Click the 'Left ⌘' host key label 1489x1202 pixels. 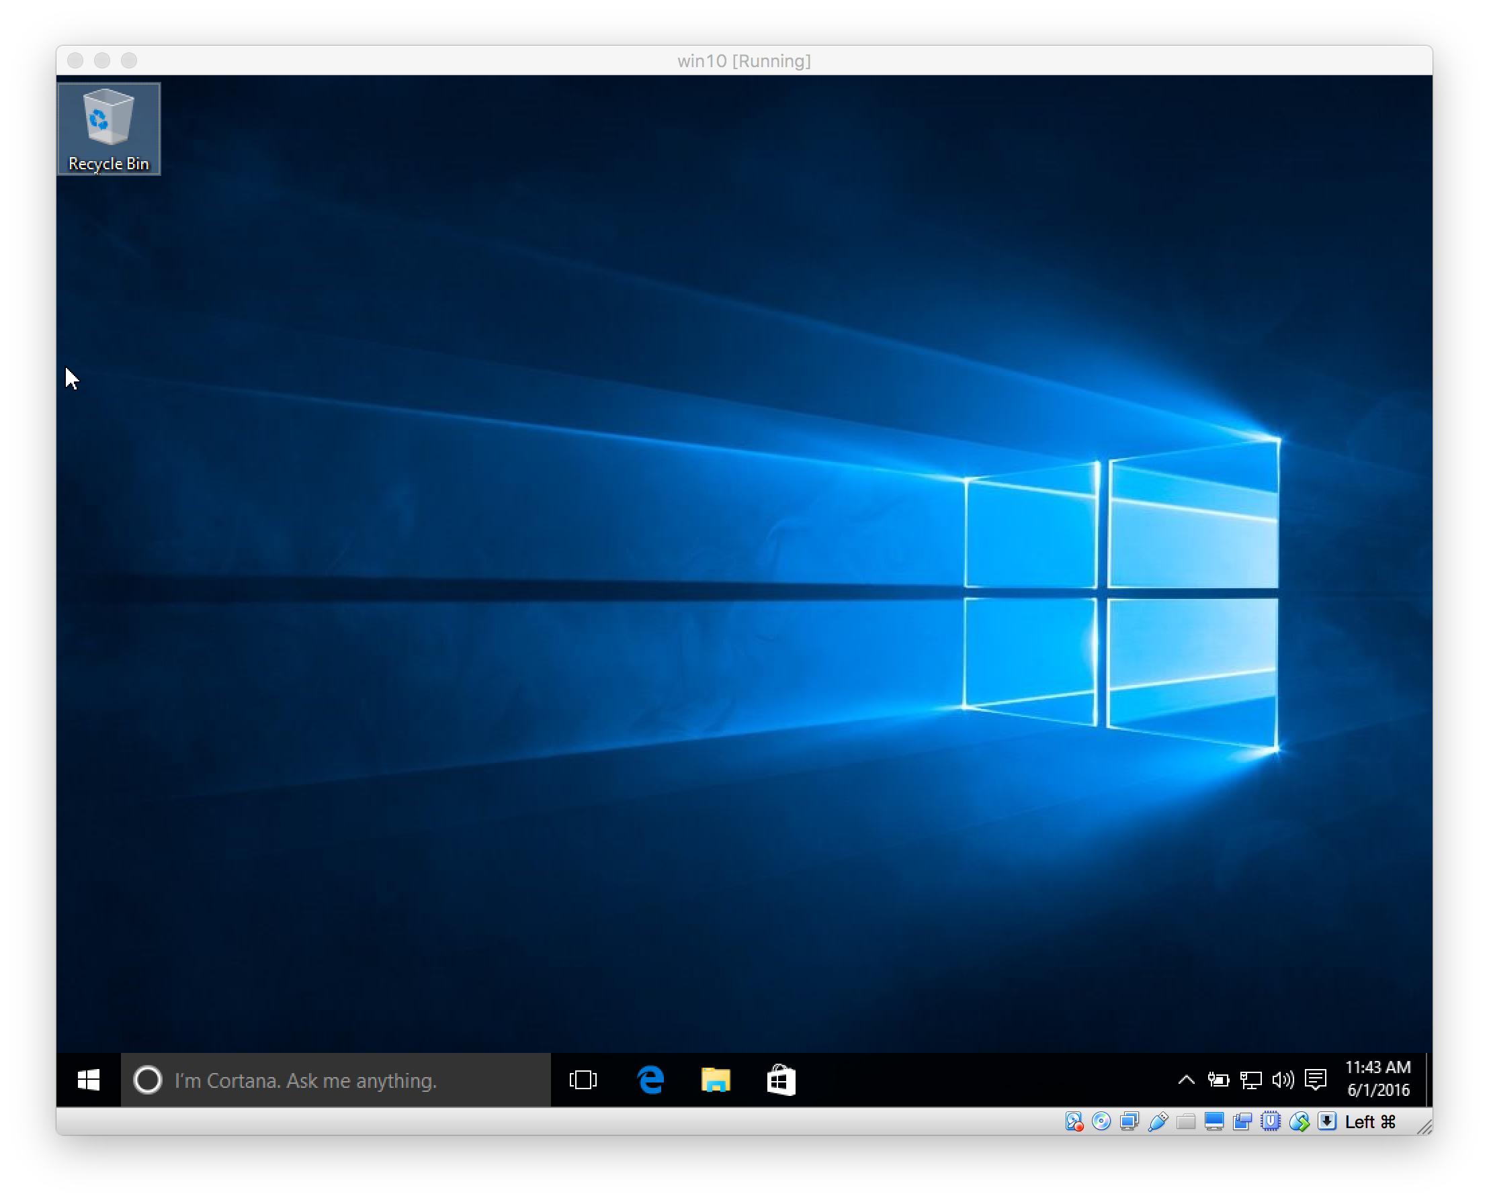click(x=1370, y=1121)
